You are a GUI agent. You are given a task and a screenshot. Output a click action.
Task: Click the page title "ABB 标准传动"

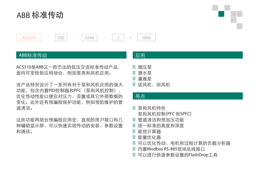point(40,15)
